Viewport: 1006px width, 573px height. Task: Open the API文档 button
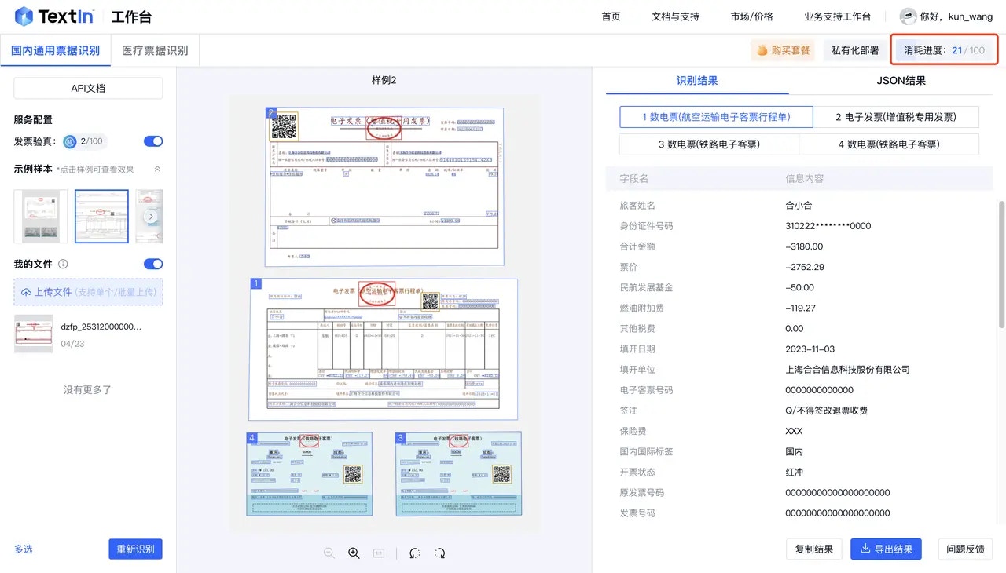(x=88, y=89)
